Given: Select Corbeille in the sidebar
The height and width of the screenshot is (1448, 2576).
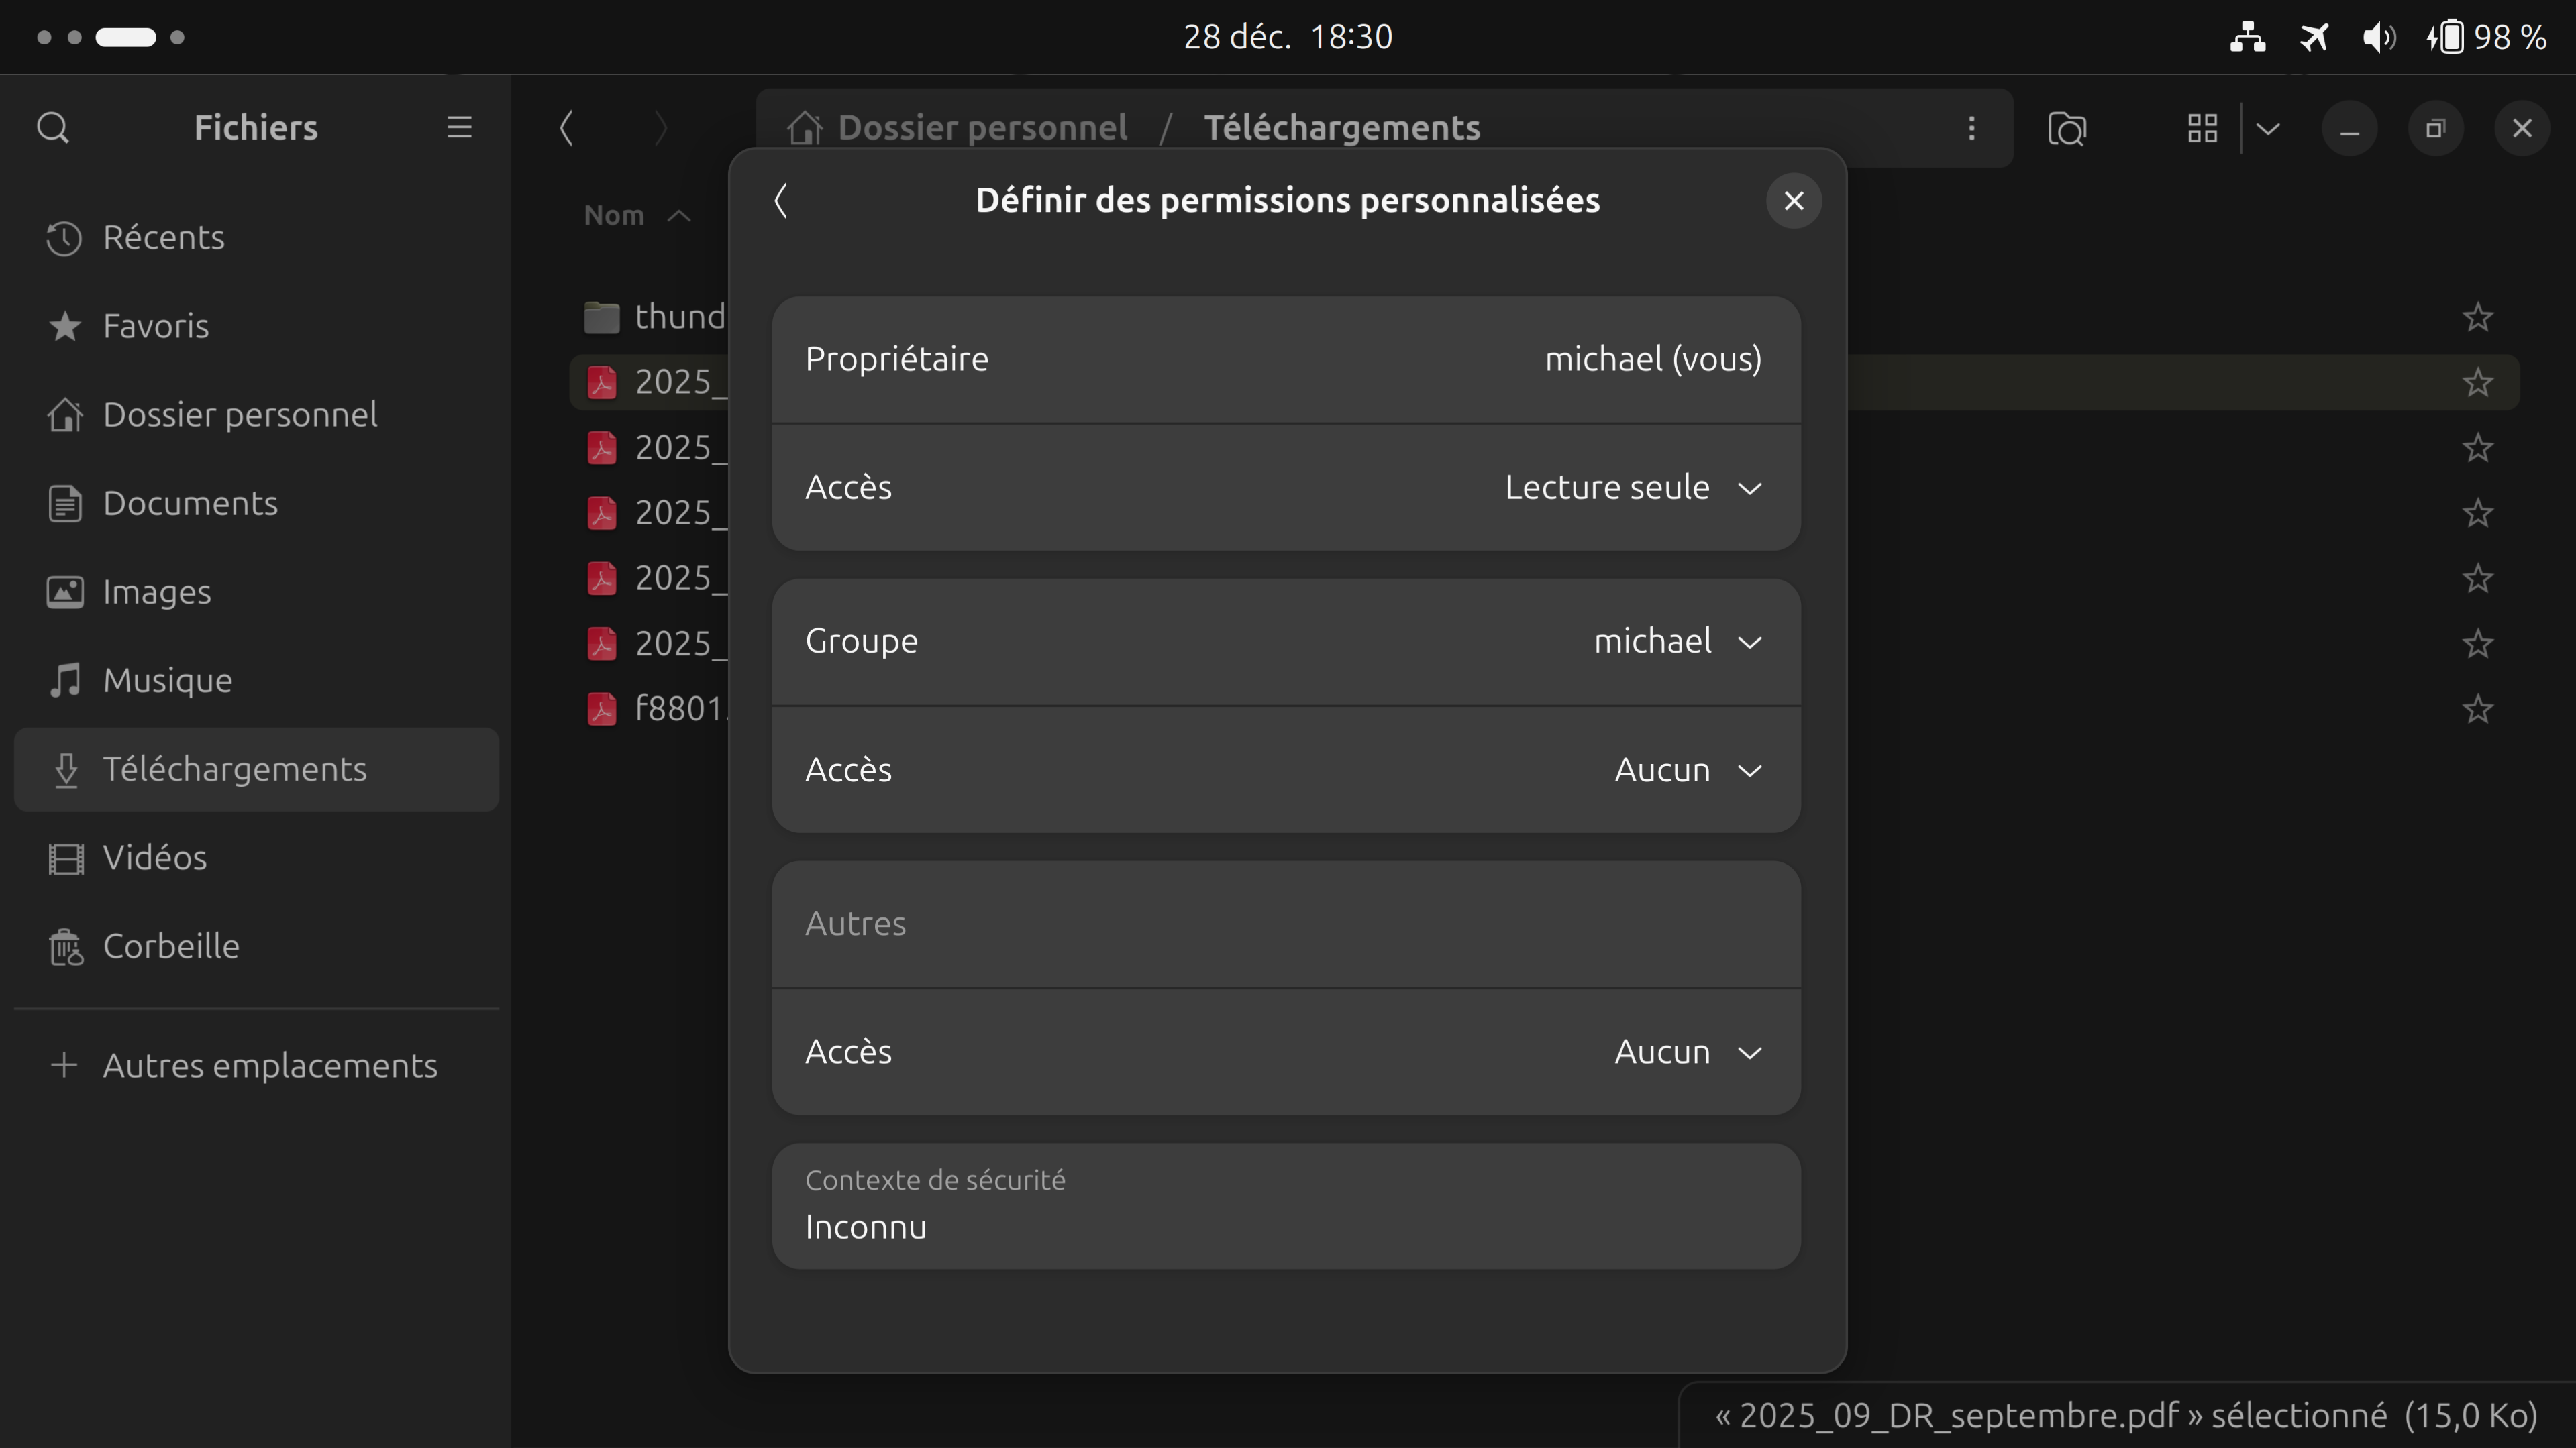Looking at the screenshot, I should (x=171, y=946).
